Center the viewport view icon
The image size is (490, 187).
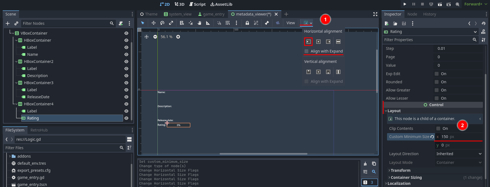coord(147,37)
